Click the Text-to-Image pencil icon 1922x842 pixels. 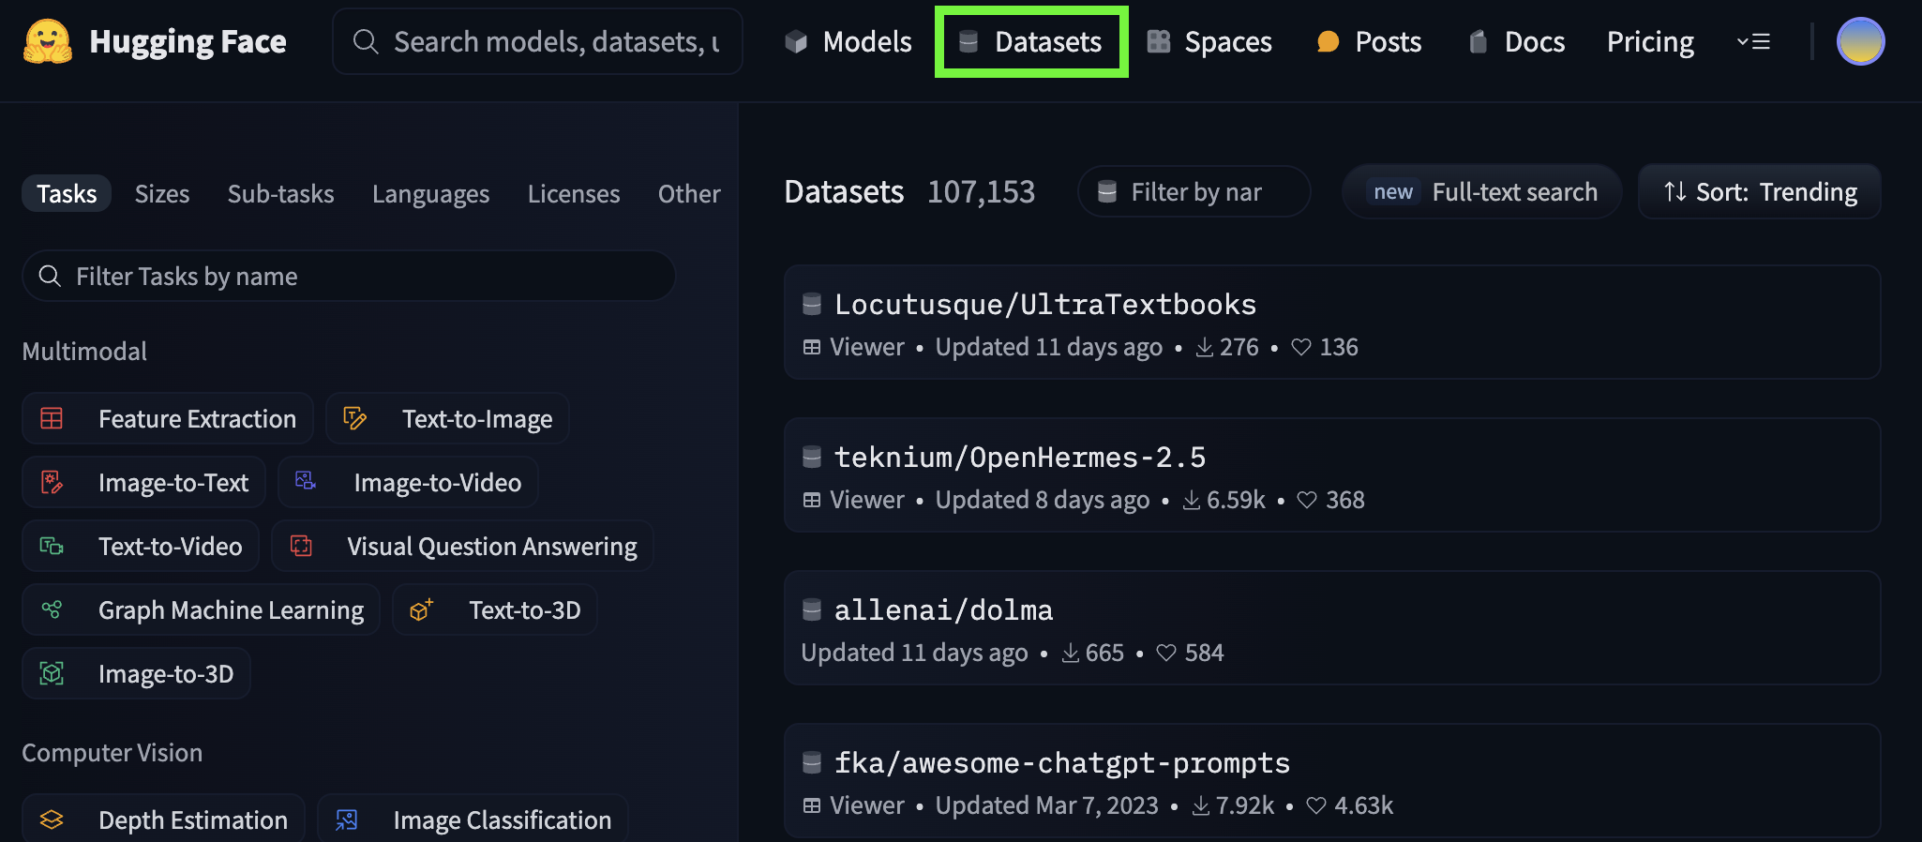[x=354, y=418]
